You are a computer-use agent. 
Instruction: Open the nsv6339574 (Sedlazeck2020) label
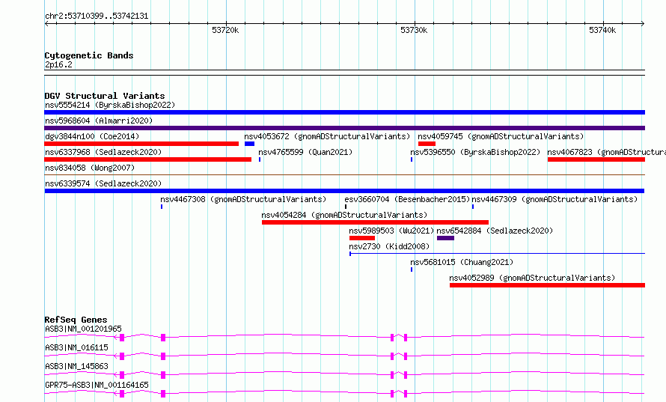[x=103, y=183]
